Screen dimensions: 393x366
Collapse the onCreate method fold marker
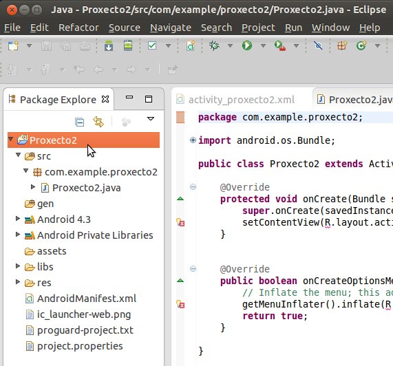(193, 187)
